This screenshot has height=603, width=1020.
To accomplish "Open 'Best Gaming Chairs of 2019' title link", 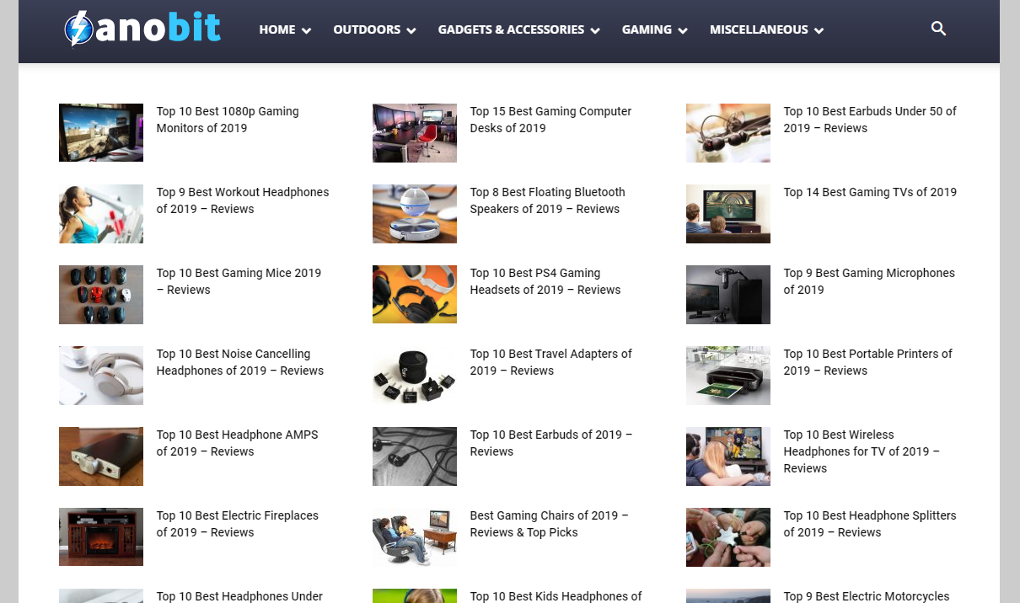I will pyautogui.click(x=550, y=524).
